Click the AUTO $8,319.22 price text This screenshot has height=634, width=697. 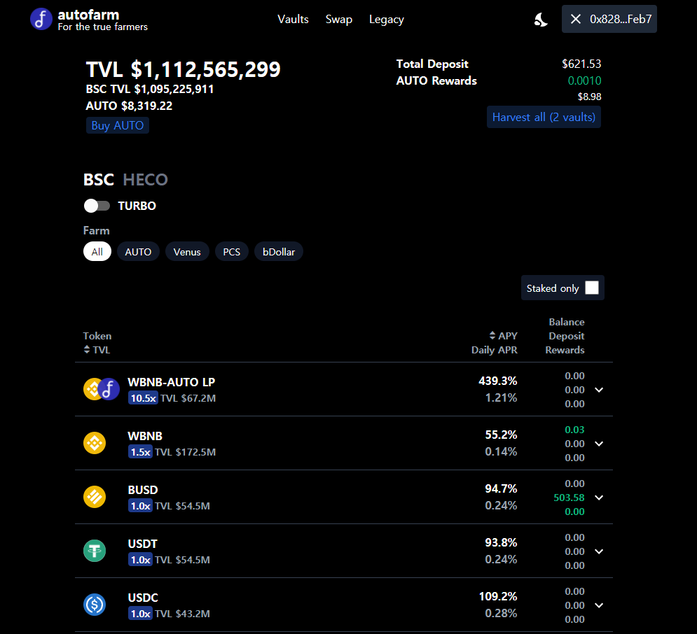click(129, 106)
